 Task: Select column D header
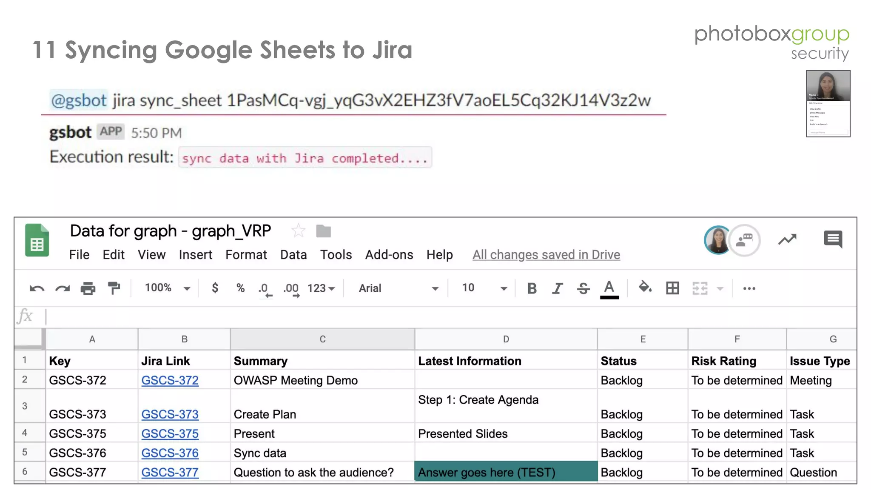tap(506, 339)
